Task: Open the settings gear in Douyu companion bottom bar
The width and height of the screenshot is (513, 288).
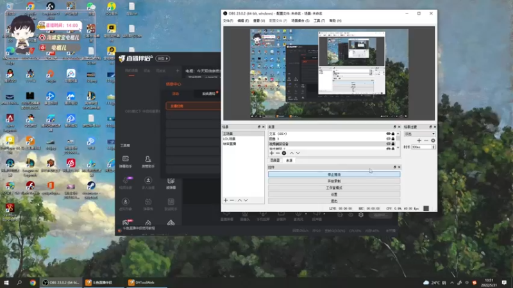Action: [x=361, y=215]
